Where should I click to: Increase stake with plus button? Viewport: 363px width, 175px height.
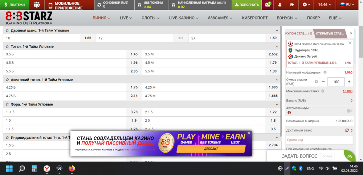pyautogui.click(x=349, y=82)
